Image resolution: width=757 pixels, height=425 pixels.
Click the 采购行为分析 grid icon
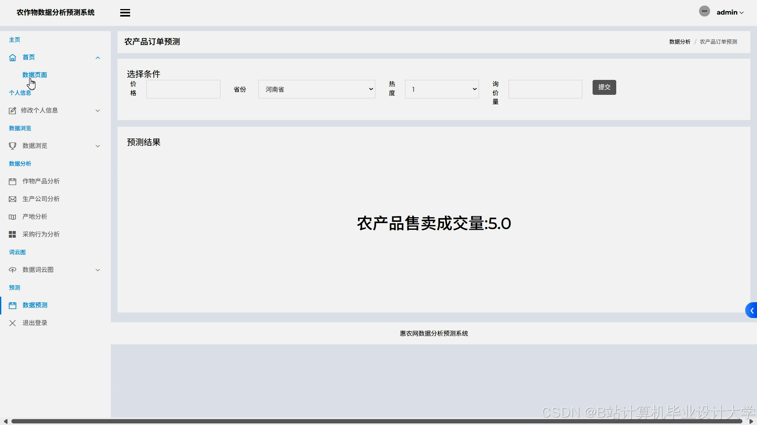pos(12,234)
